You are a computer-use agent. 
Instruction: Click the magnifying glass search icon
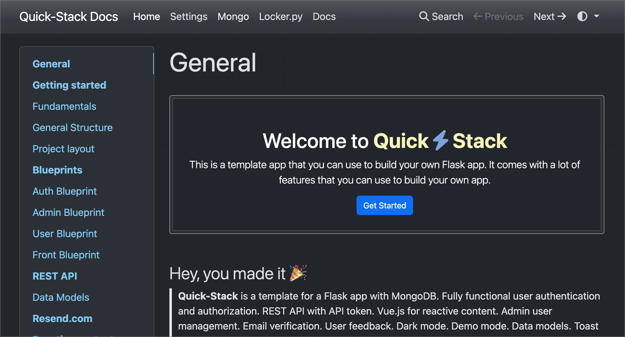(424, 16)
